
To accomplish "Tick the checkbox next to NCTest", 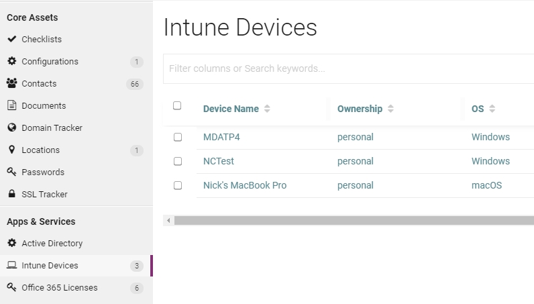I will coord(178,161).
